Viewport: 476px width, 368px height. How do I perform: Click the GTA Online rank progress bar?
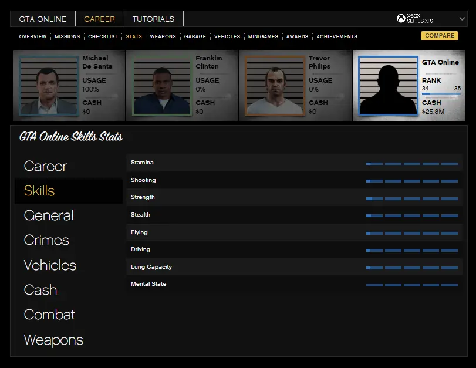pyautogui.click(x=441, y=94)
